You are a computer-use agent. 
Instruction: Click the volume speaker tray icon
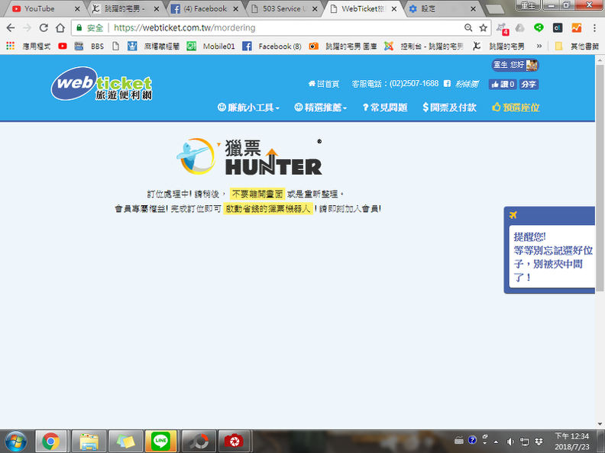point(510,442)
